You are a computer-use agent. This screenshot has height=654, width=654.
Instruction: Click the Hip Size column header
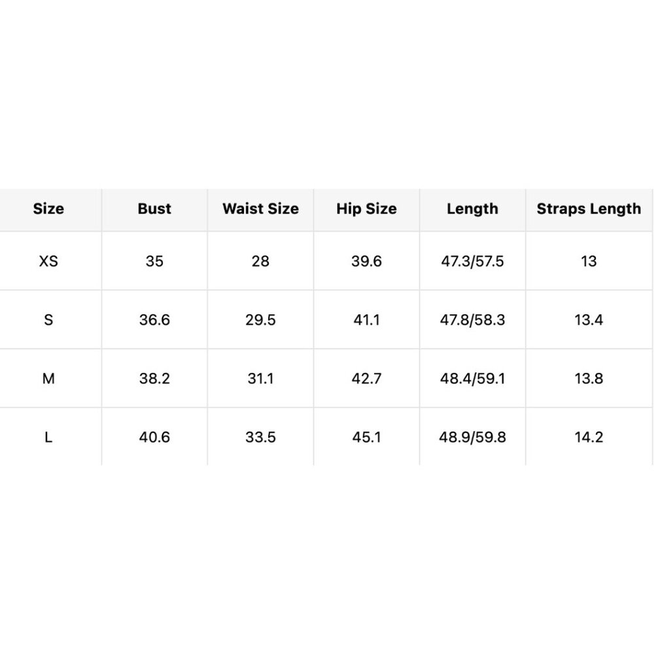tap(367, 209)
